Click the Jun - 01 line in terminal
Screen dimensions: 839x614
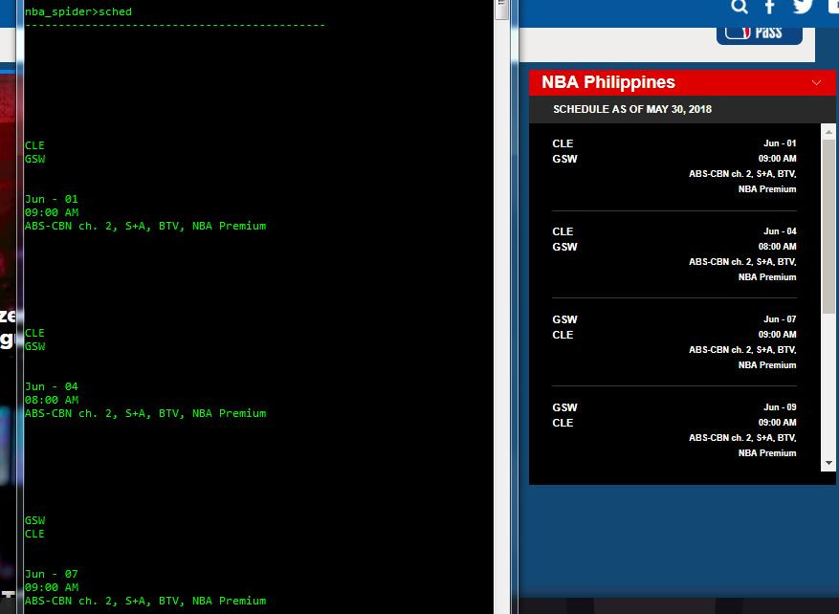click(52, 199)
